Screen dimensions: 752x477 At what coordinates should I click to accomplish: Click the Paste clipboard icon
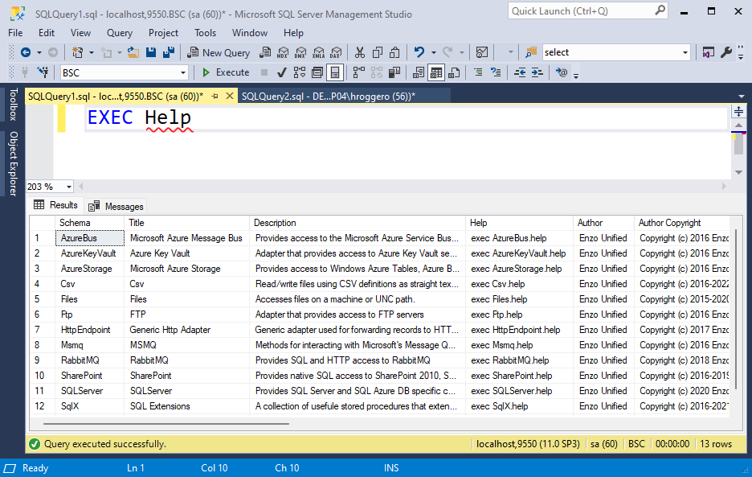(394, 52)
